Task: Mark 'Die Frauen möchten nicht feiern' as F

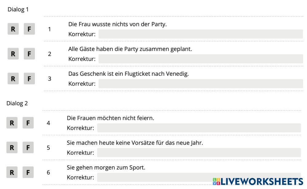Action: (x=28, y=123)
